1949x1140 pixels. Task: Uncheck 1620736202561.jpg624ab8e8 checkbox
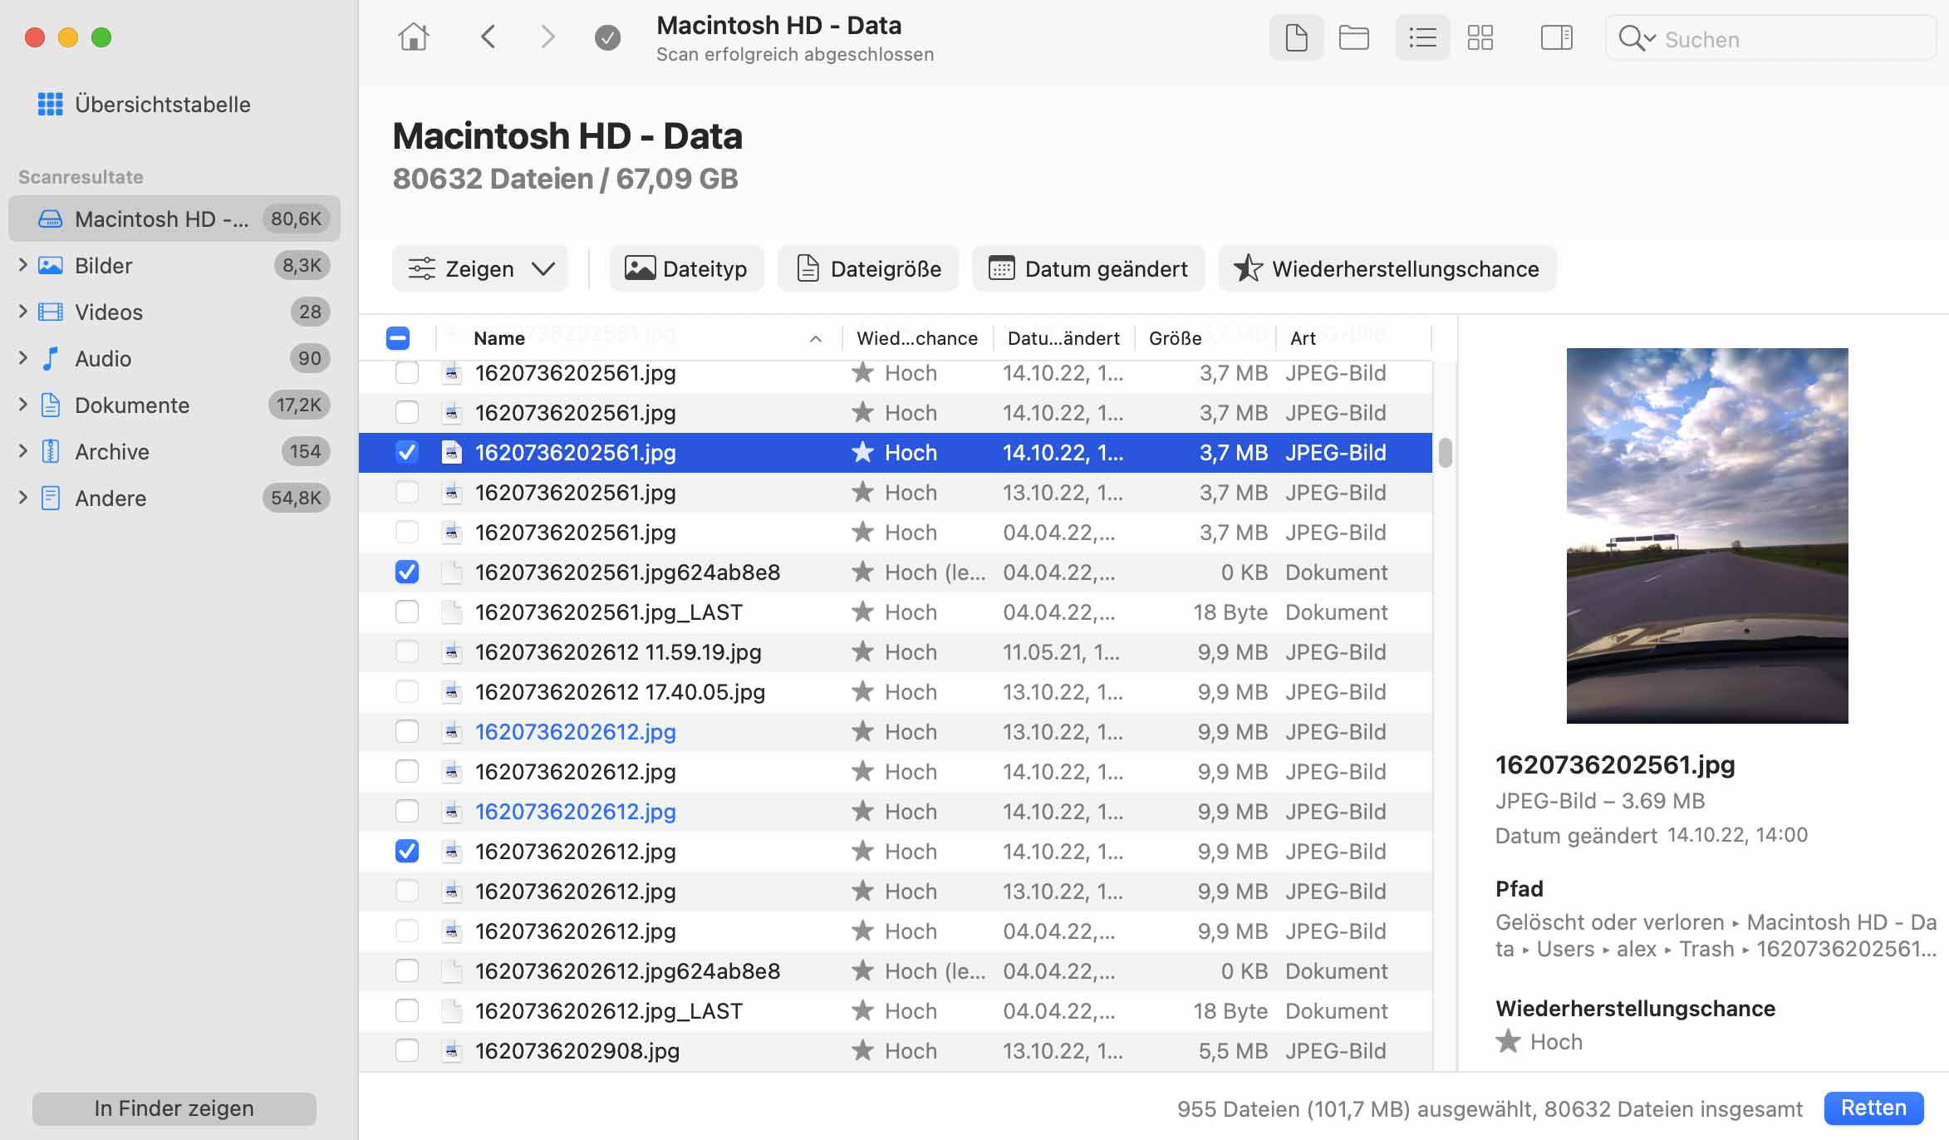407,572
